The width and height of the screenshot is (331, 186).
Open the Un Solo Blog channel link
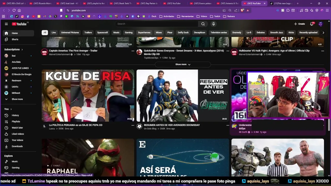pos(150,129)
